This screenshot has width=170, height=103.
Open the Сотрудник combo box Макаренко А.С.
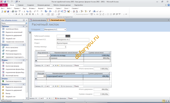pyautogui.click(x=65, y=30)
